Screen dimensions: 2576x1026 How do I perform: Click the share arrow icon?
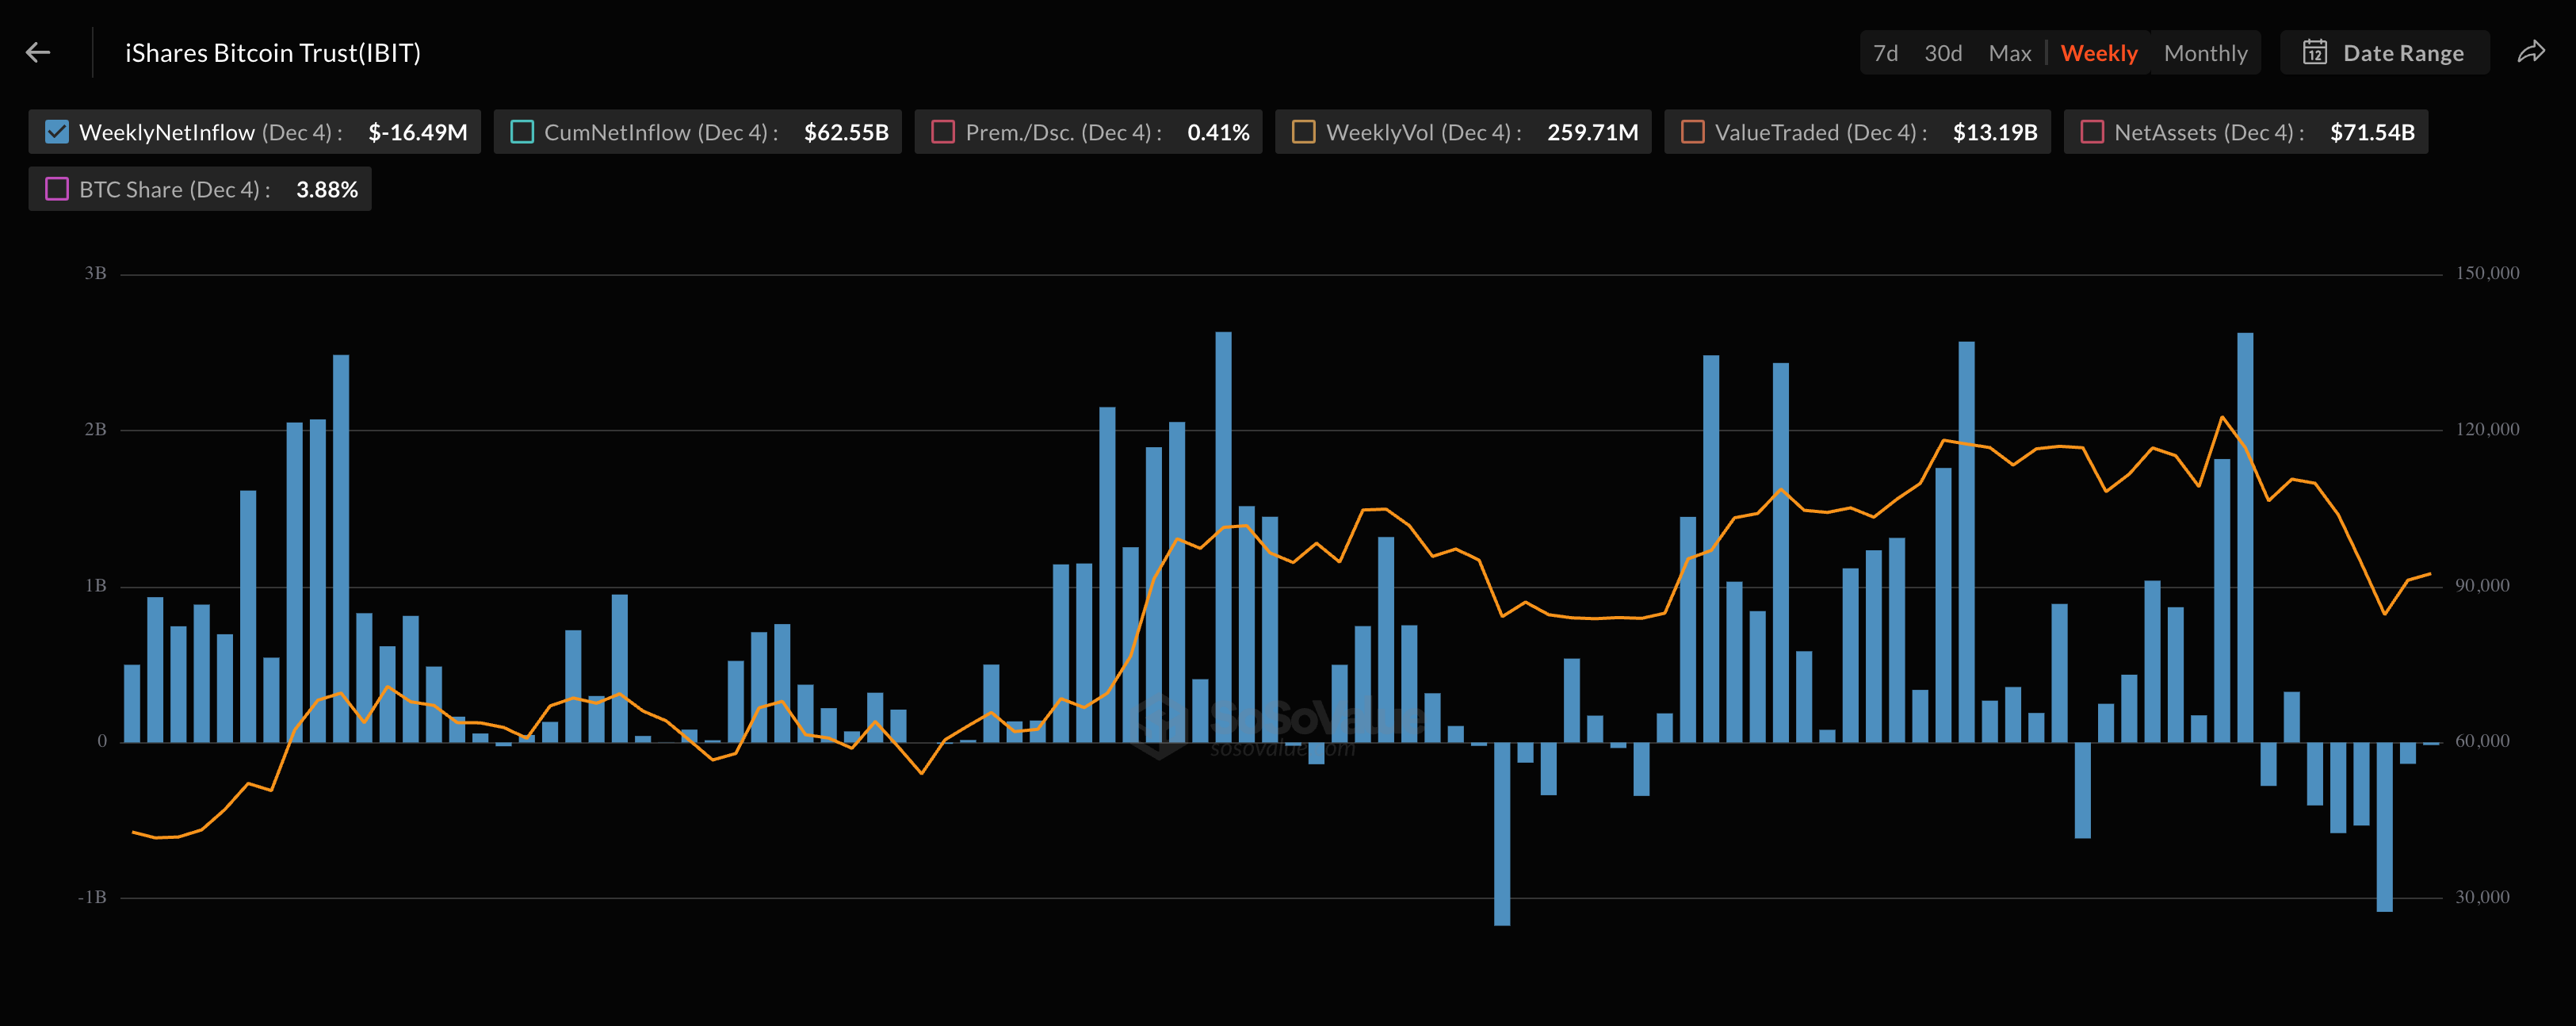pyautogui.click(x=2530, y=52)
